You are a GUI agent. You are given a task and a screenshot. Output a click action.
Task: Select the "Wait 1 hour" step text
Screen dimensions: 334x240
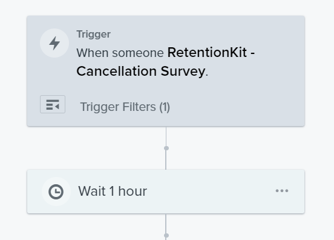point(113,191)
